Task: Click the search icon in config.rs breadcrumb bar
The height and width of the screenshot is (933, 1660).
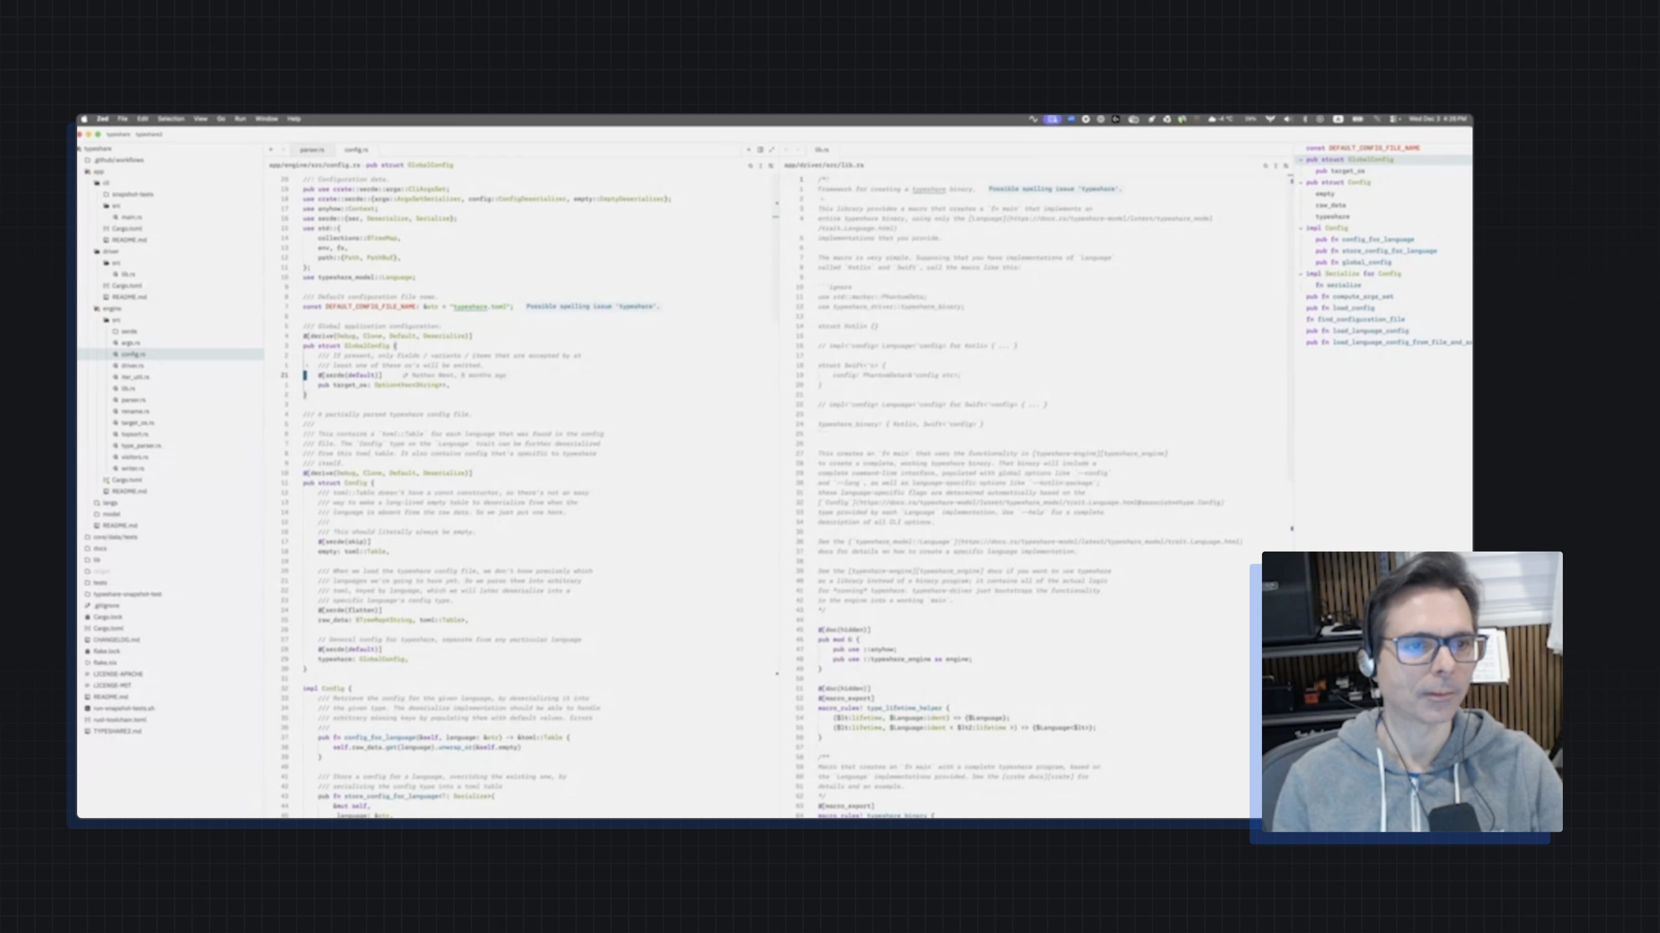Action: (750, 166)
